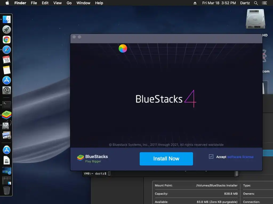The width and height of the screenshot is (273, 204).
Task: Open the File menu
Action: click(x=34, y=3)
